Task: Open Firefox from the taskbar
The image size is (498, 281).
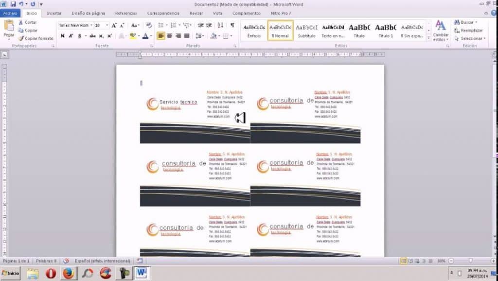Action: click(x=68, y=273)
